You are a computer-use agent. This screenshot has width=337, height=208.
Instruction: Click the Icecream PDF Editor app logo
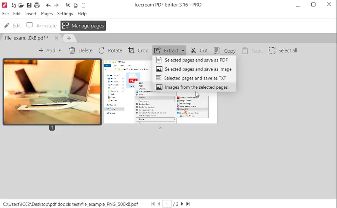pyautogui.click(x=5, y=5)
